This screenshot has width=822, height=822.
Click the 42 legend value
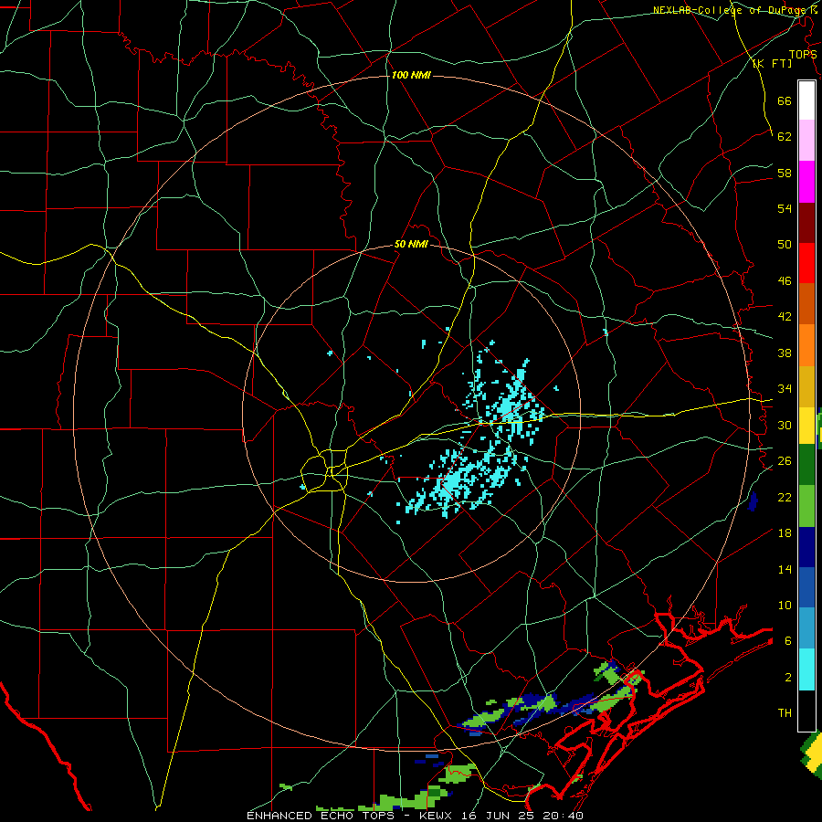tap(785, 317)
